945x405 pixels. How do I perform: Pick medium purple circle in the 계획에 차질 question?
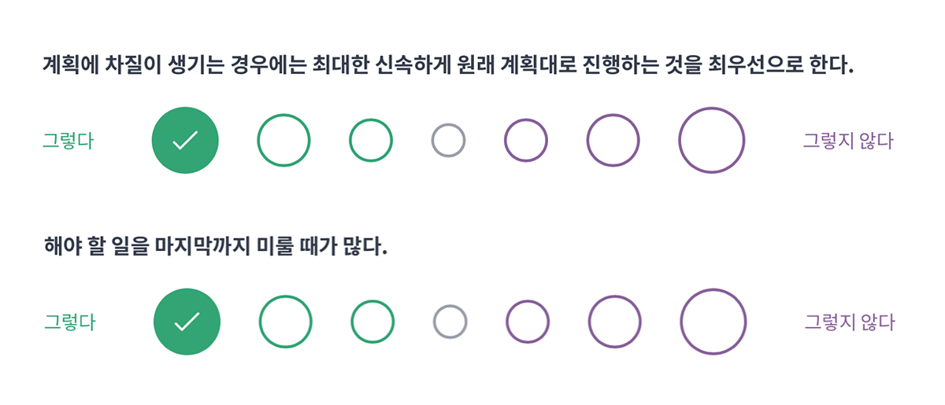click(613, 140)
